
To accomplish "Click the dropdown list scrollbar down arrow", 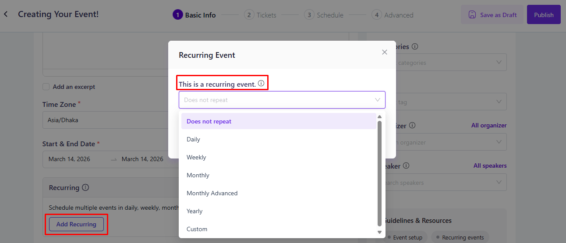I will click(380, 232).
